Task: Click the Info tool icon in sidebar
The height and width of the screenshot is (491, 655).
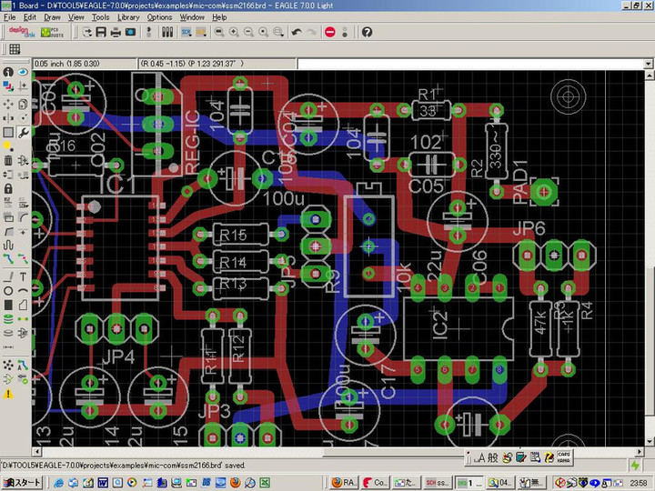Action: (x=8, y=72)
